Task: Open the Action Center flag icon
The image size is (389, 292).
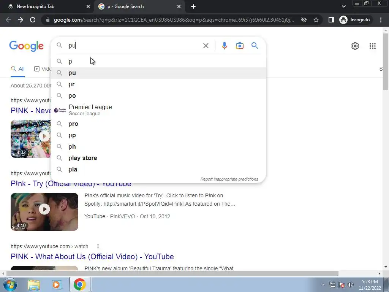Action: pyautogui.click(x=342, y=285)
